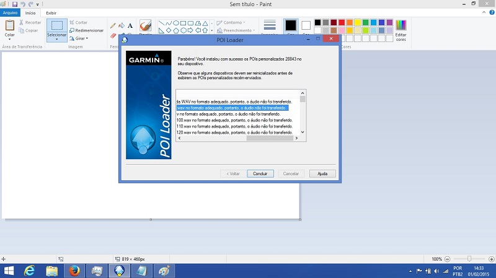Pick the green color swatch in Paint palette
This screenshot has height=278, width=496.
click(x=366, y=22)
